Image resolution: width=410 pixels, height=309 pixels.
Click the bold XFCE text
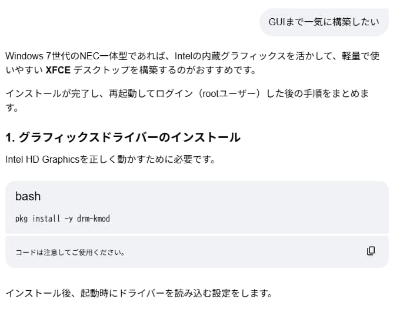pos(59,70)
